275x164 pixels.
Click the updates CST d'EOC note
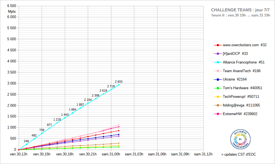tap(239, 155)
